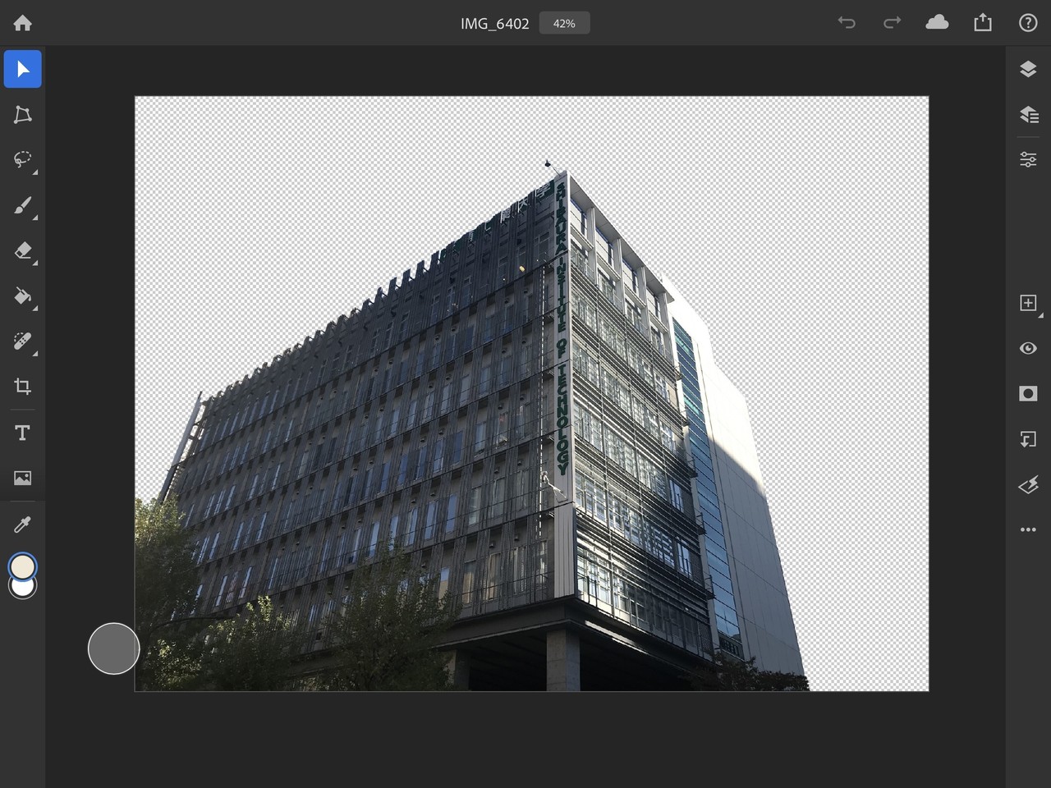Select the Spot Healing tool
1051x788 pixels.
pyautogui.click(x=22, y=341)
